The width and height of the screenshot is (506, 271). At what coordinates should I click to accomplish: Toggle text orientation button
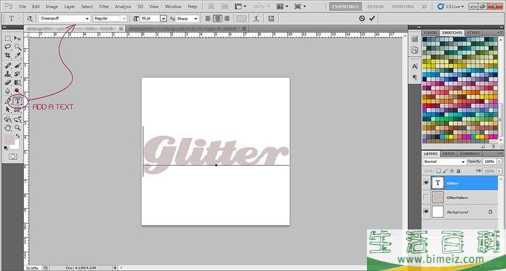30,19
